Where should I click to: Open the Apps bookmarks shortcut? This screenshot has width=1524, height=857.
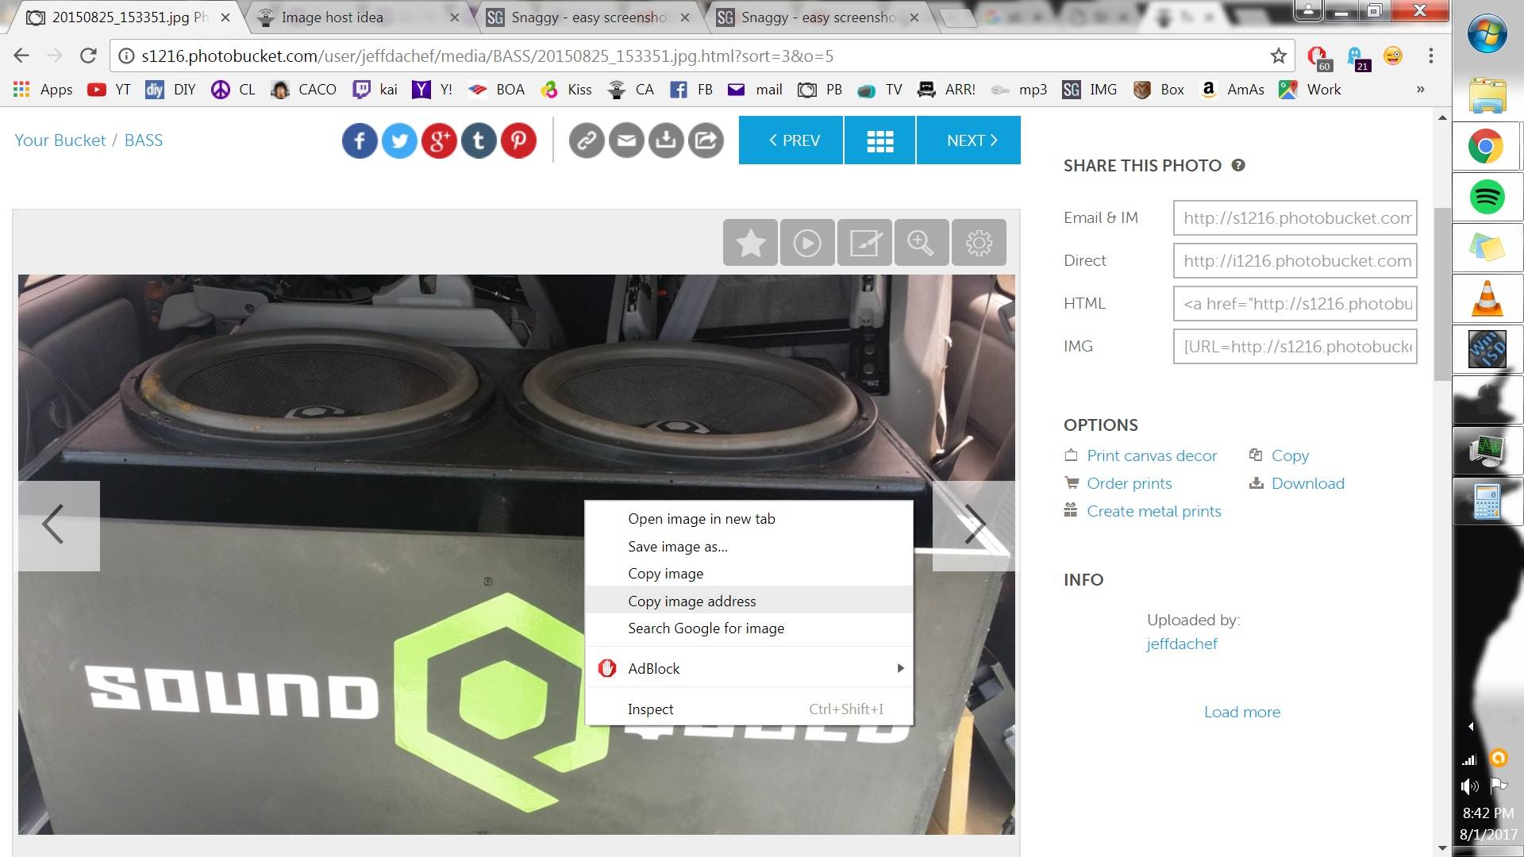click(43, 90)
